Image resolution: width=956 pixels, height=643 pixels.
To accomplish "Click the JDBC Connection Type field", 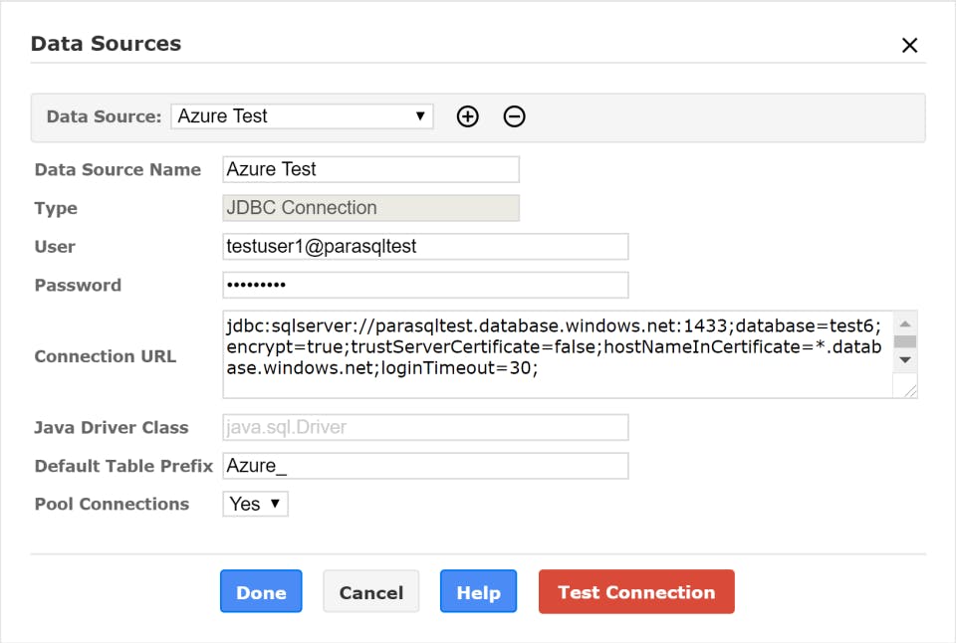I will (370, 208).
